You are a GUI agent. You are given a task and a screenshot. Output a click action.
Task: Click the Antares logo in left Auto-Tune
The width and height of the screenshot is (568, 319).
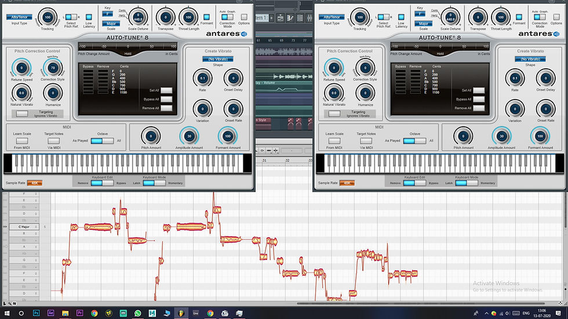pyautogui.click(x=227, y=34)
